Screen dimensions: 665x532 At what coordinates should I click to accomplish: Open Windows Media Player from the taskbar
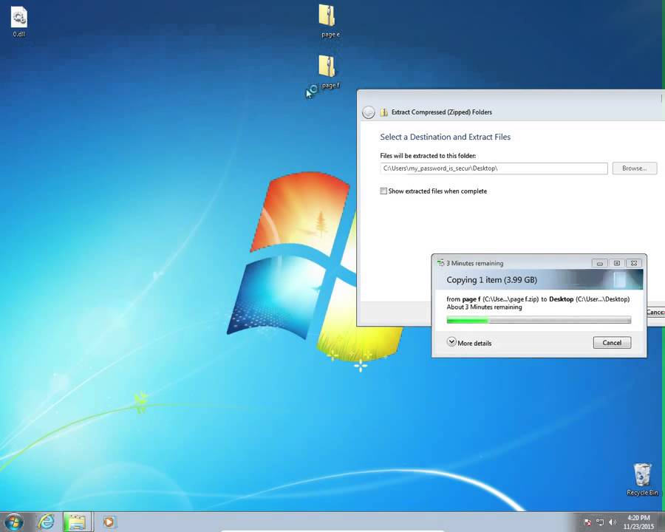click(109, 522)
